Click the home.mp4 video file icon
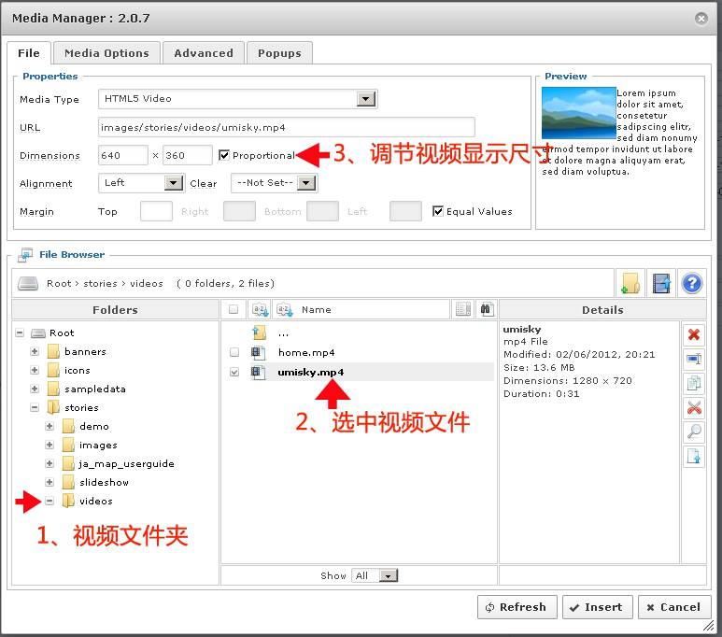Image resolution: width=722 pixels, height=637 pixels. point(259,353)
